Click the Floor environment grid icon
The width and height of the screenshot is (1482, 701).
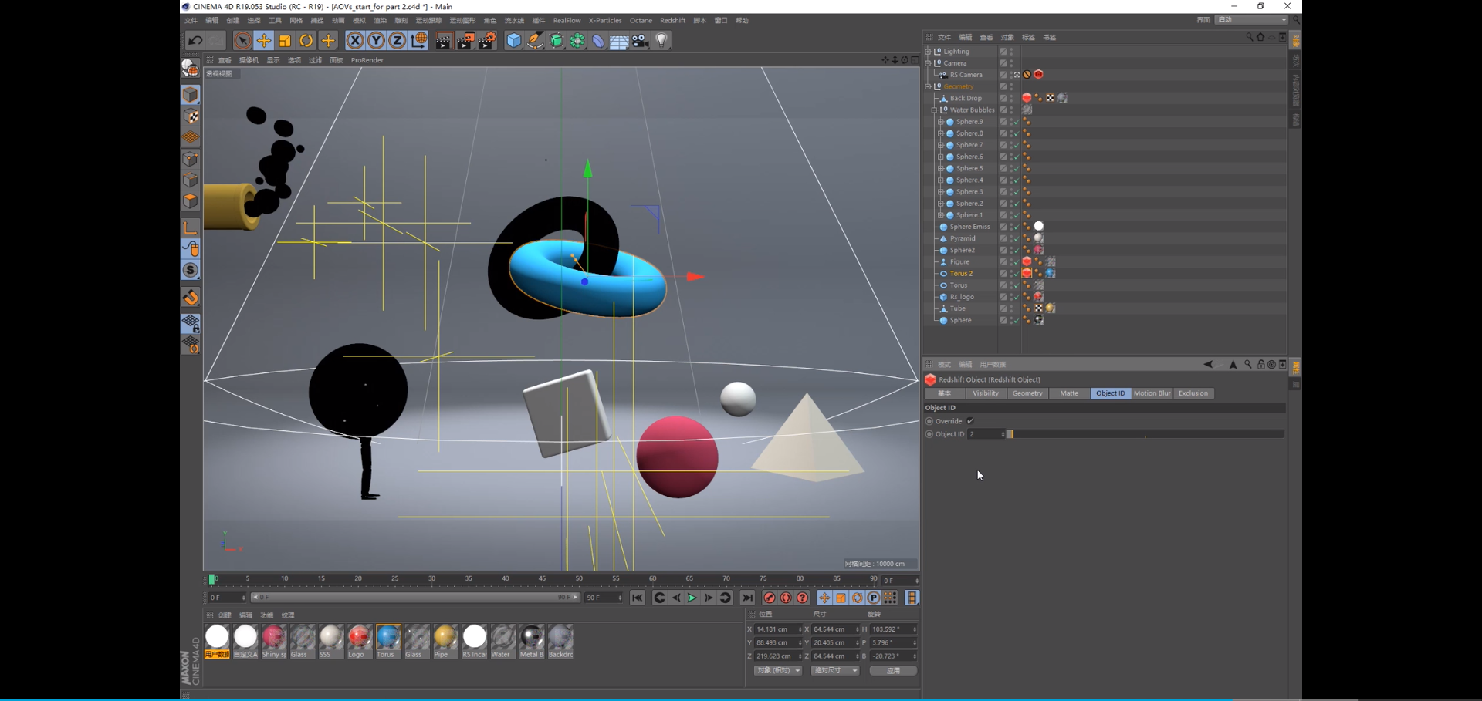coord(619,42)
